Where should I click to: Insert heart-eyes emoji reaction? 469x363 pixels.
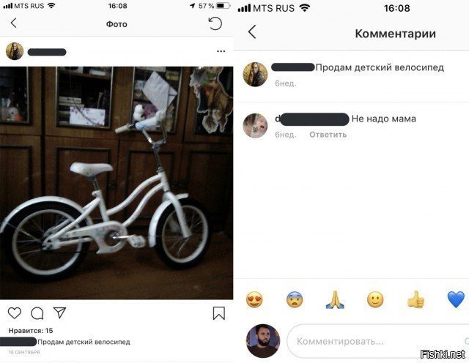(x=254, y=299)
